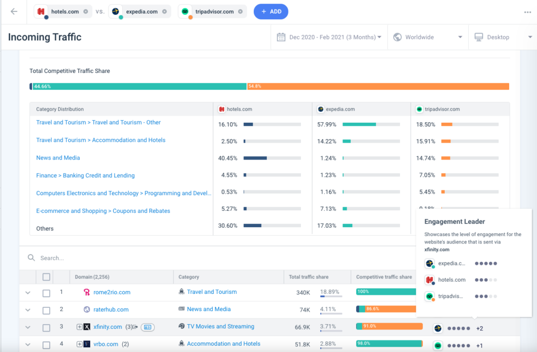Click the external share icon beside xfinity.com
The height and width of the screenshot is (352, 537).
click(136, 327)
